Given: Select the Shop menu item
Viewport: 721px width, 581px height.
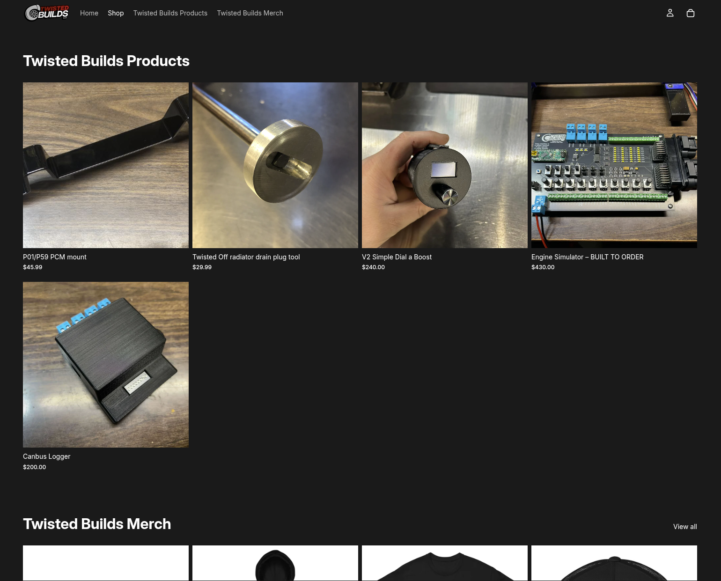Looking at the screenshot, I should (116, 13).
